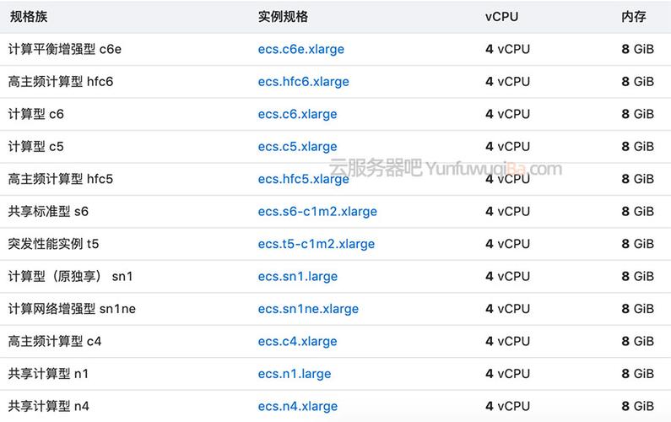671x422 pixels.
Task: Select the 计算平衡增强型 c6e row label
Action: click(65, 49)
